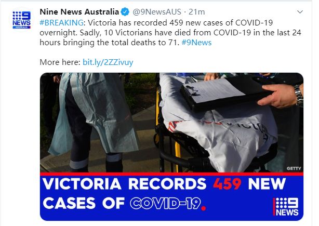Click the outlined COVID-19 banner text

[x=165, y=203]
